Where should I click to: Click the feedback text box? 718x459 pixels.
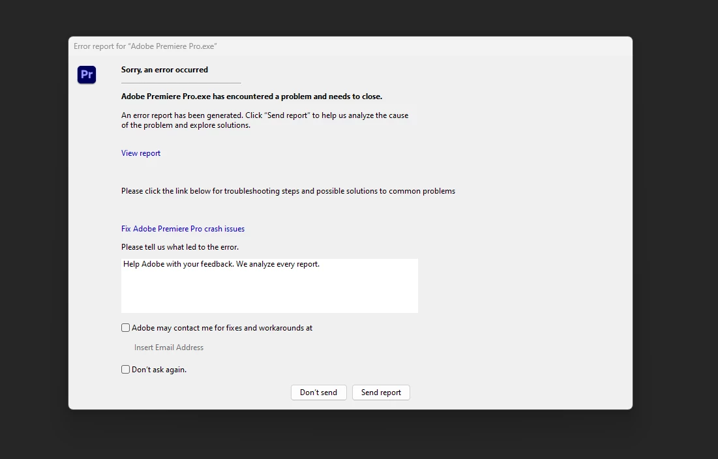point(269,286)
